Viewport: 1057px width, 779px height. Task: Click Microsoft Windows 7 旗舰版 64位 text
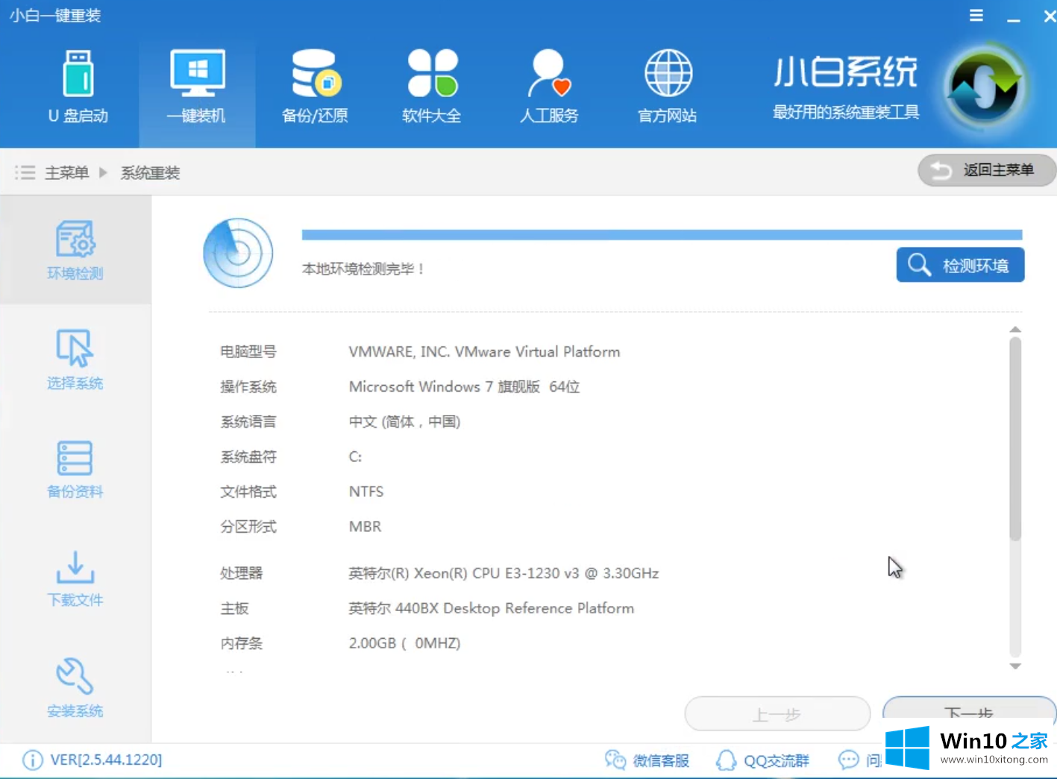pyautogui.click(x=464, y=387)
